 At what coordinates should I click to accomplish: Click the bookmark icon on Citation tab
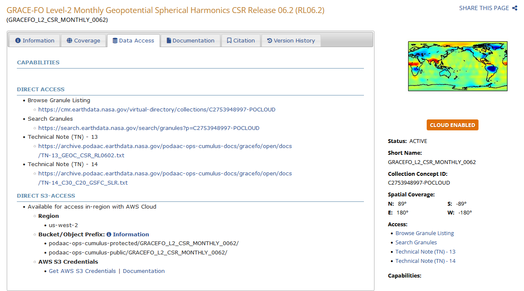(x=229, y=41)
